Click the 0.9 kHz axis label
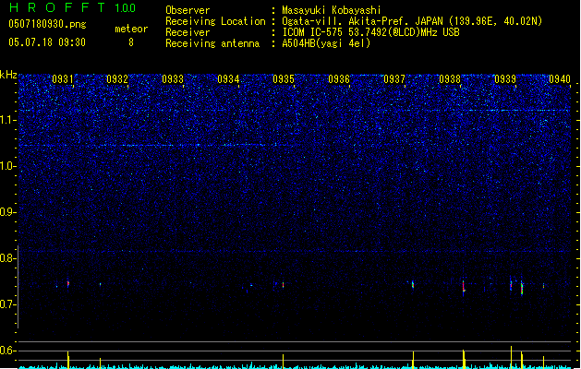Screen dimensions: 581x369 (x=7, y=212)
